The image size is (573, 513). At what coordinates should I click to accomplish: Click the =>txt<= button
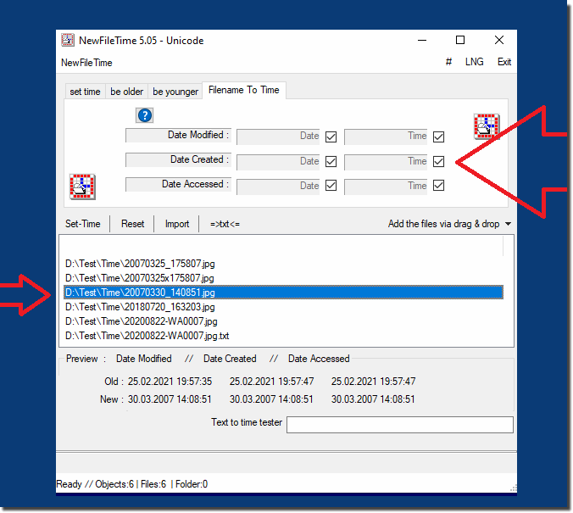(x=225, y=224)
